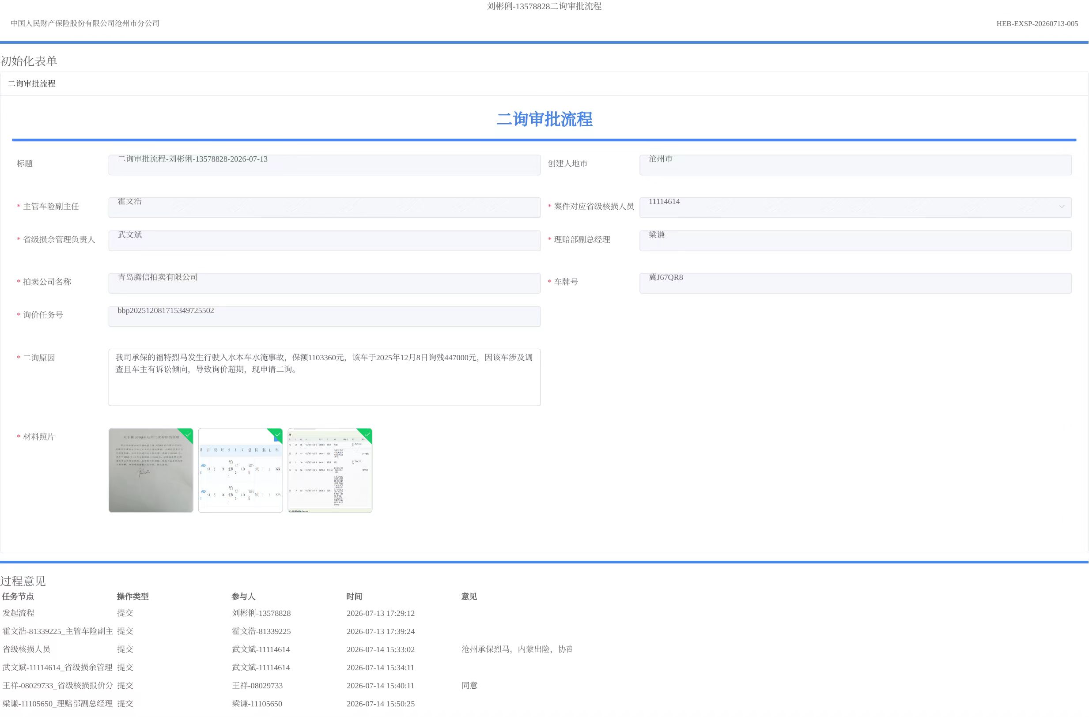Image resolution: width=1089 pixels, height=717 pixels.
Task: Open the third spreadsheet thumbnail
Action: [330, 470]
